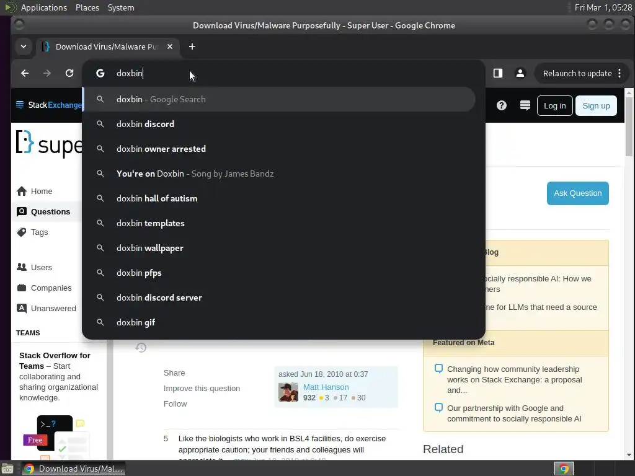Open the Applications menu
The image size is (635, 476).
(x=44, y=7)
